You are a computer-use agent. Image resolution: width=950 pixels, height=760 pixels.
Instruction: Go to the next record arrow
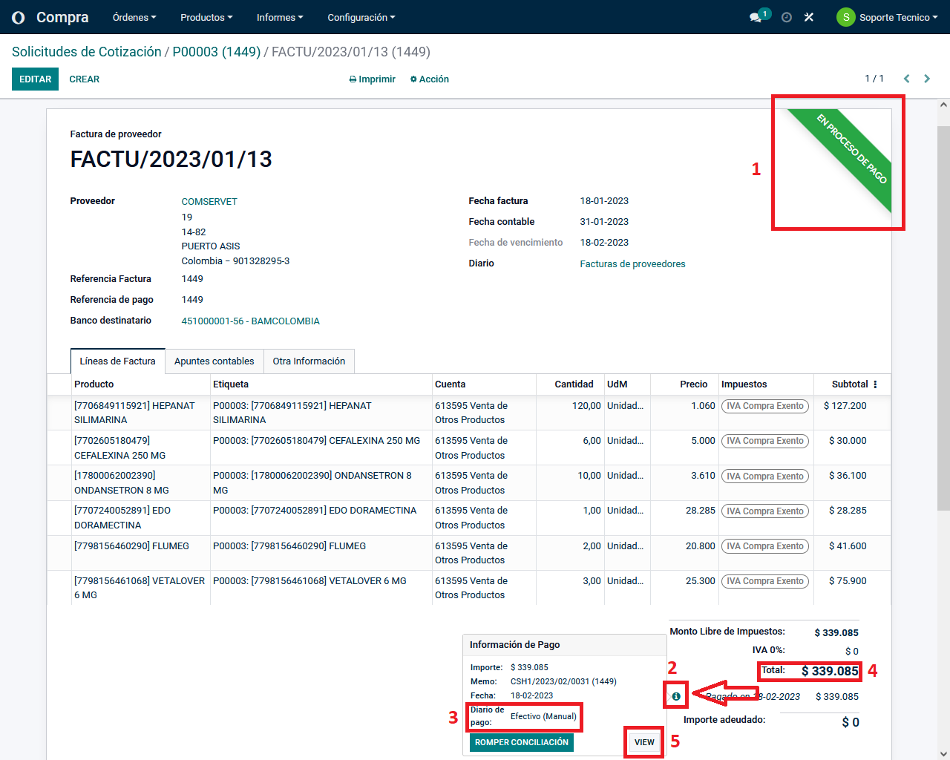(927, 79)
